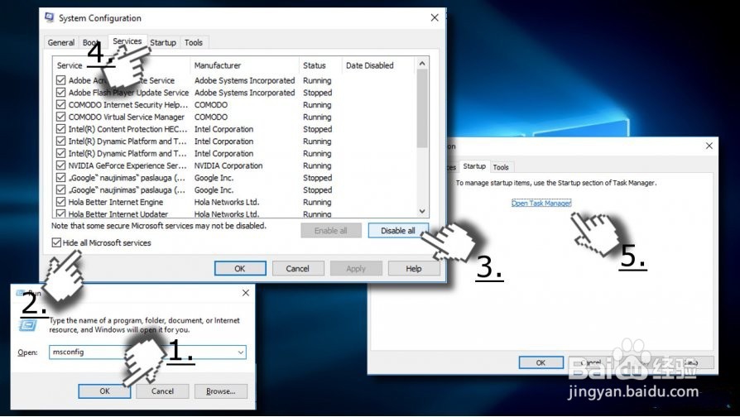Screen dimensions: 740x417
Task: Click services list scroll down arrow
Action: click(422, 211)
